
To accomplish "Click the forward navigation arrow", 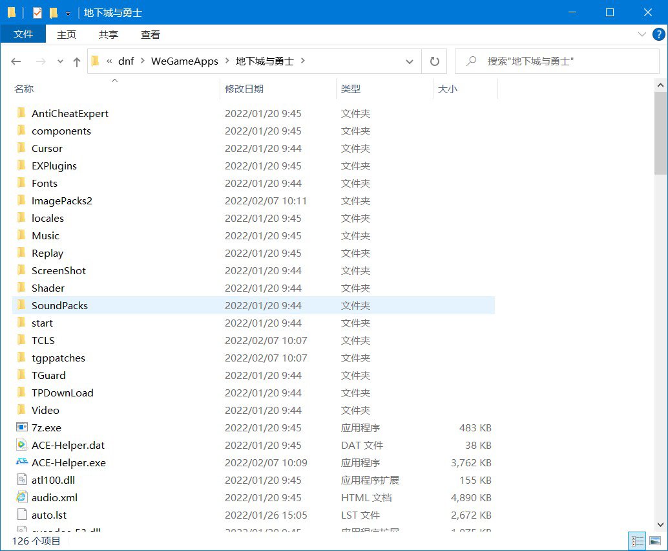I will (41, 61).
